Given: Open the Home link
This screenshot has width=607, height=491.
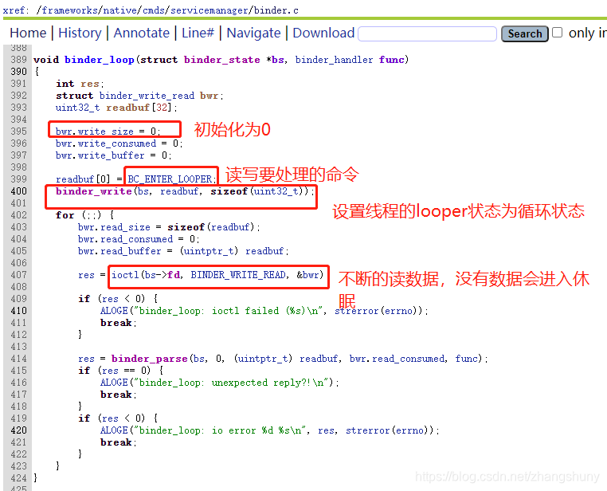Looking at the screenshot, I should 28,33.
